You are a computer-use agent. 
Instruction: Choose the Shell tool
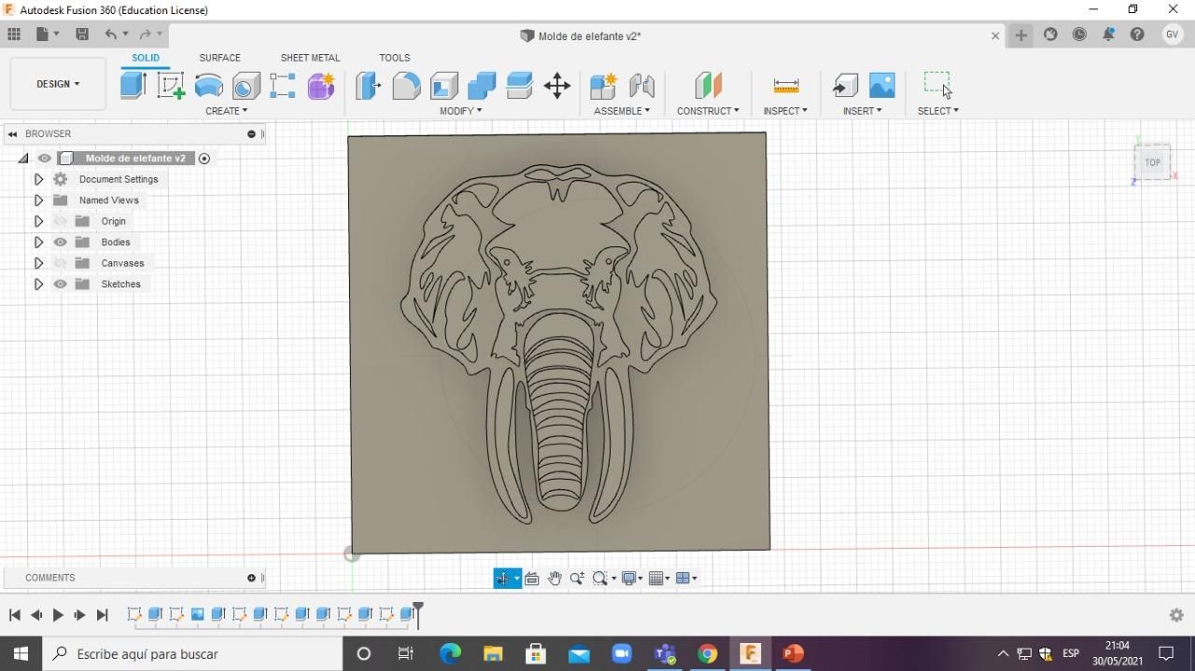[x=444, y=86]
